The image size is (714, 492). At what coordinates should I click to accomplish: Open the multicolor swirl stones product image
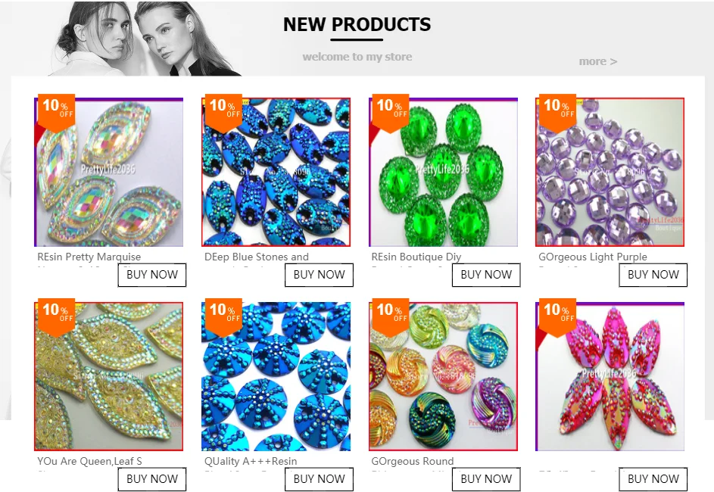[x=443, y=376]
